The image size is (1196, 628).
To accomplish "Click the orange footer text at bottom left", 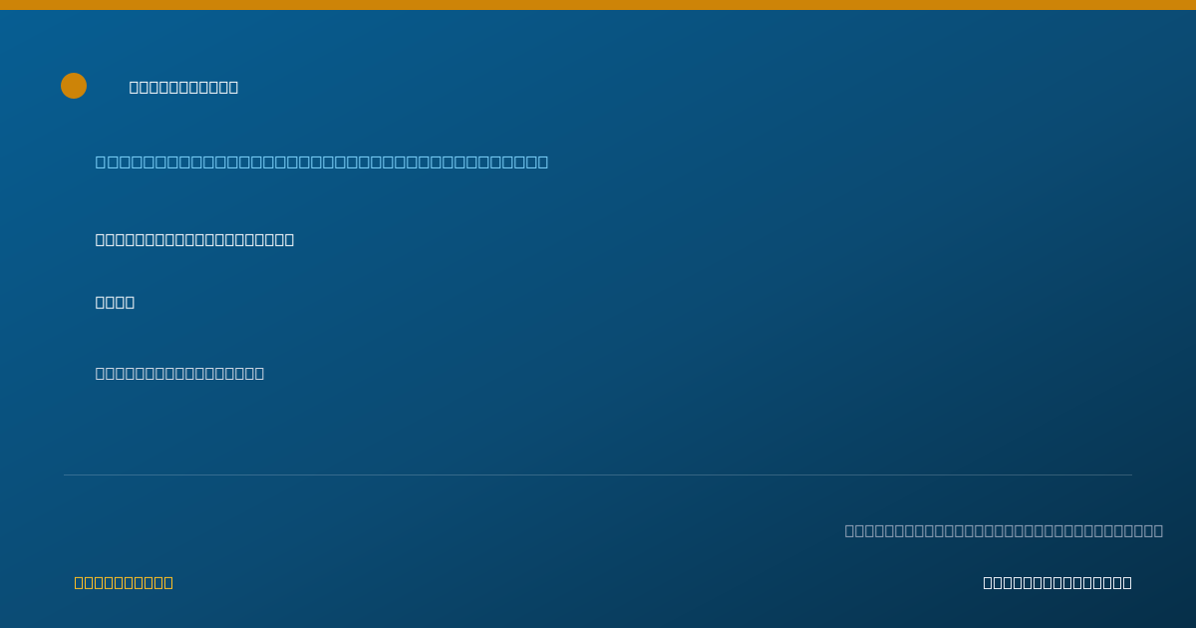I will coord(124,582).
